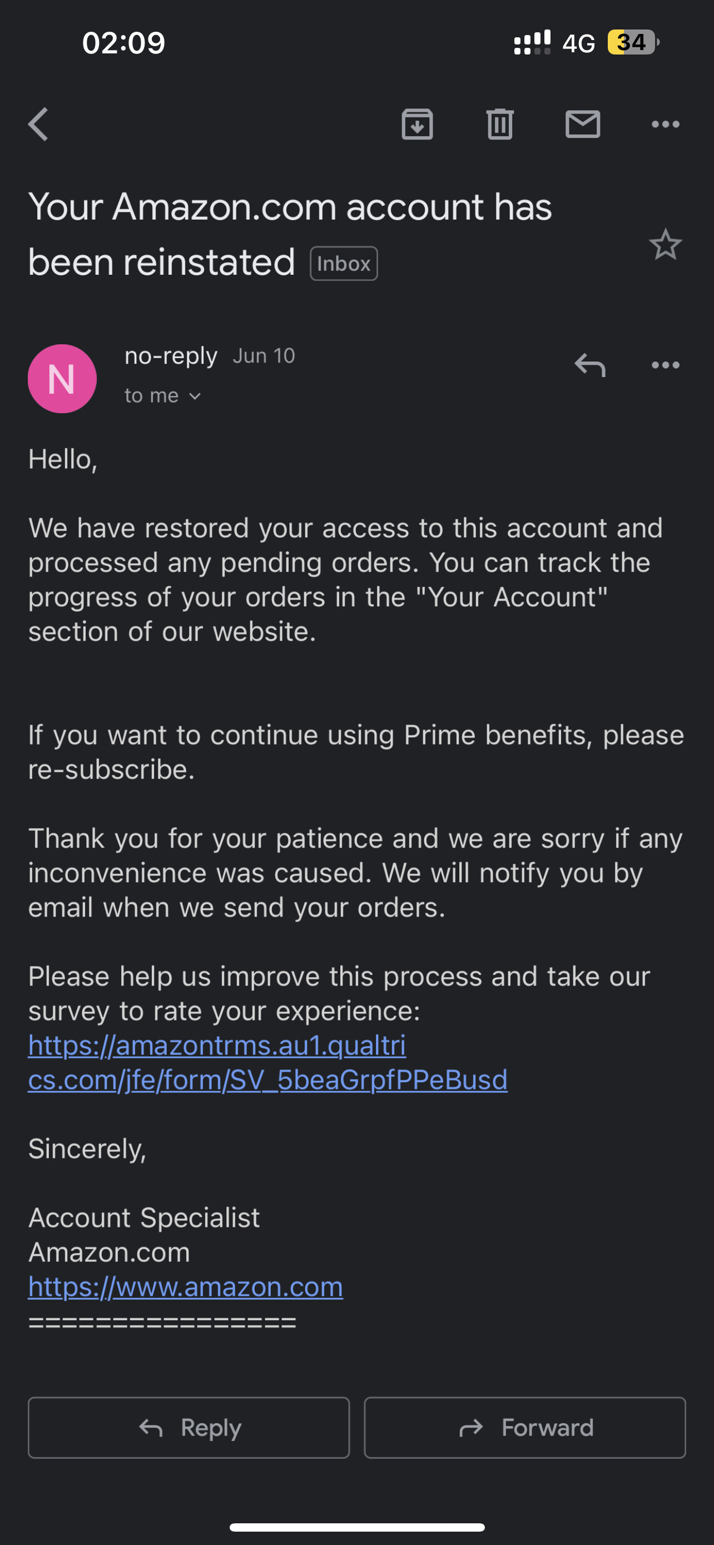Tap the home indicator bar at bottom
This screenshot has height=1545, width=714.
356,1527
